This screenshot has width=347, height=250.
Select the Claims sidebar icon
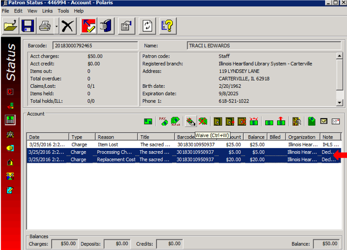[x=10, y=134]
